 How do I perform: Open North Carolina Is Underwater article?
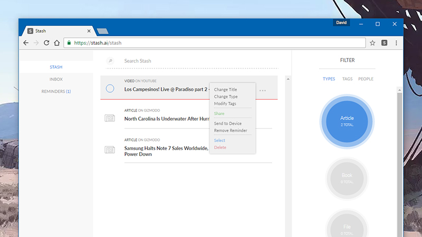coord(167,119)
